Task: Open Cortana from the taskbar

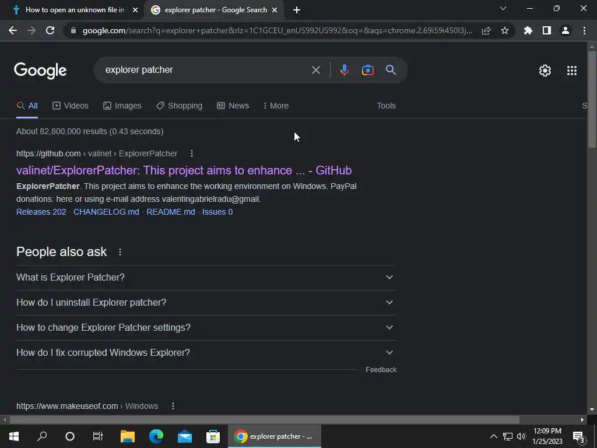Action: [x=70, y=436]
